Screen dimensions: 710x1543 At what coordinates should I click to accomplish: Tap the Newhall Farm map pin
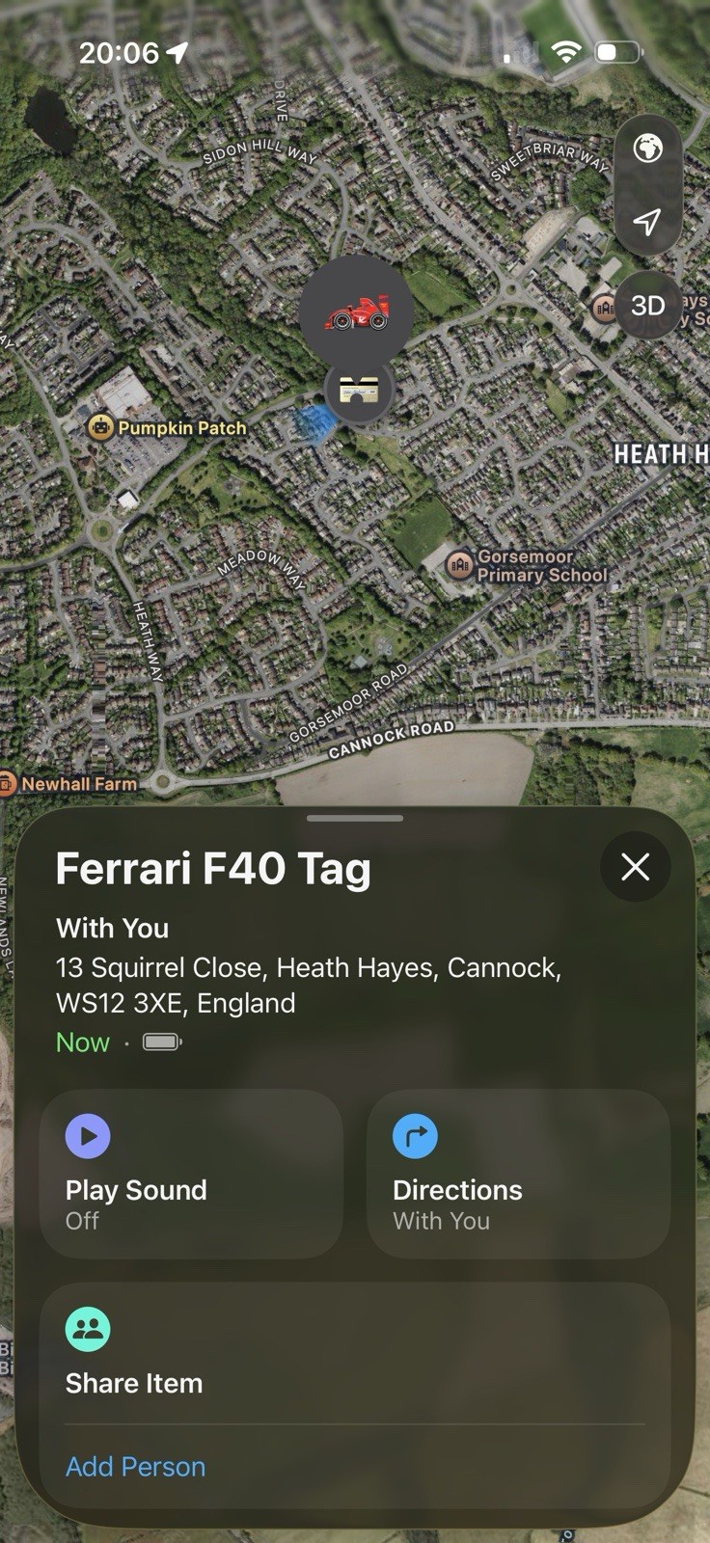pyautogui.click(x=8, y=784)
